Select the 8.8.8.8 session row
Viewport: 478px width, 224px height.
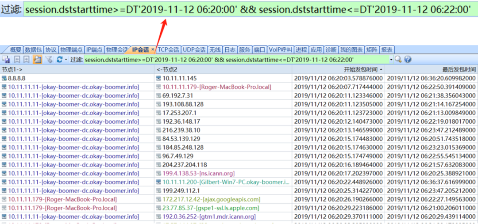[239, 78]
